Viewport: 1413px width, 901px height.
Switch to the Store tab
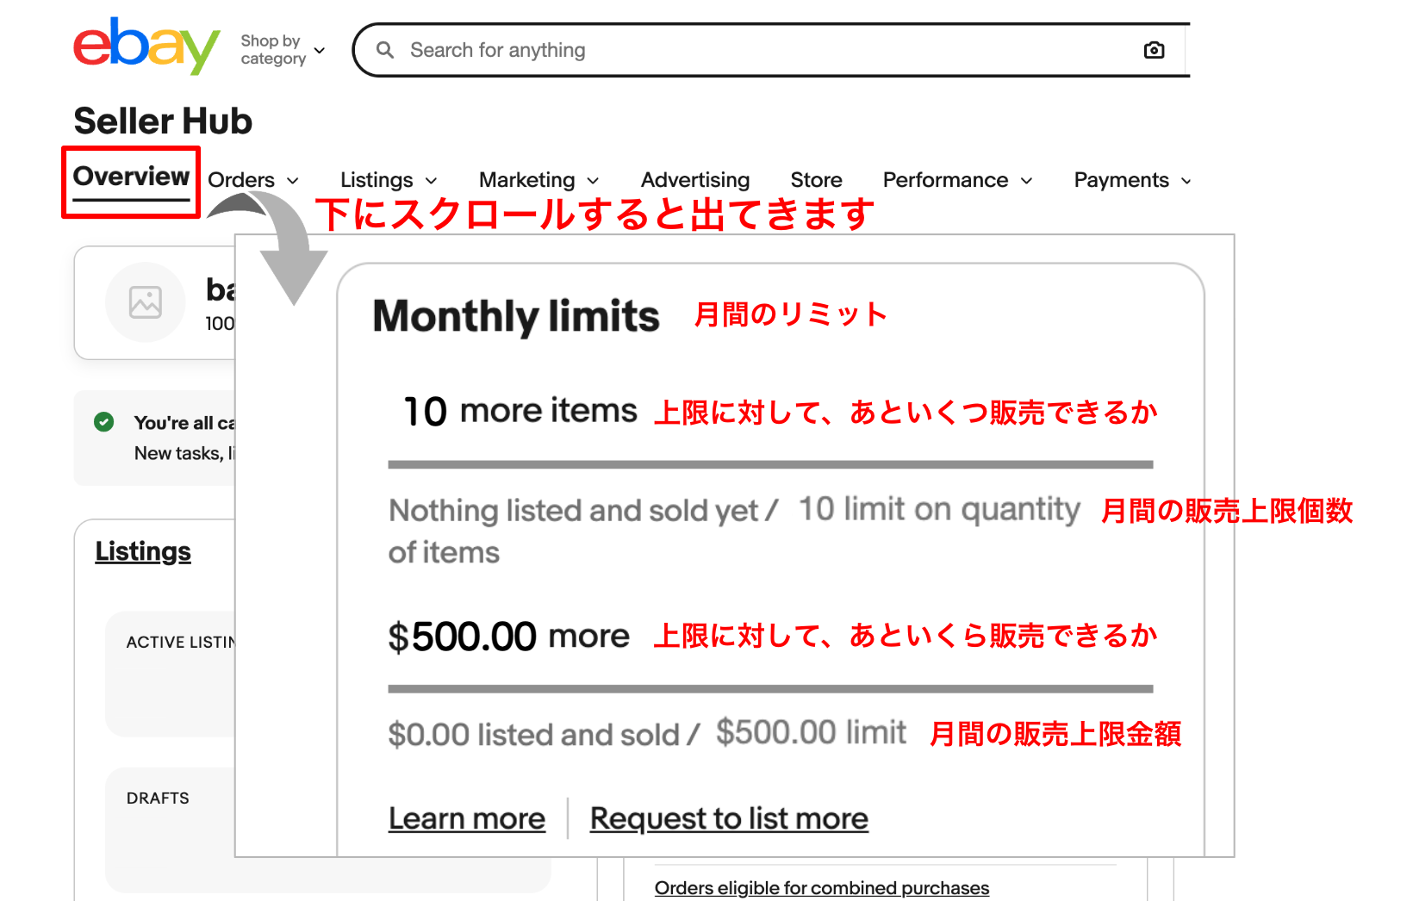pyautogui.click(x=817, y=180)
